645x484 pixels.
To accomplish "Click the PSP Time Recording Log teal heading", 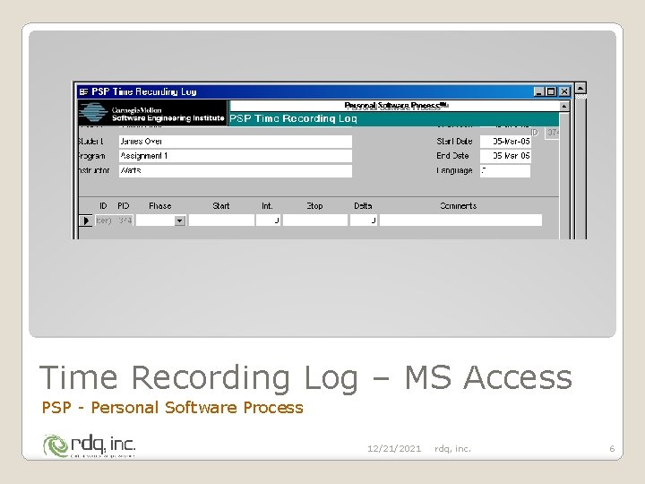I will click(293, 118).
